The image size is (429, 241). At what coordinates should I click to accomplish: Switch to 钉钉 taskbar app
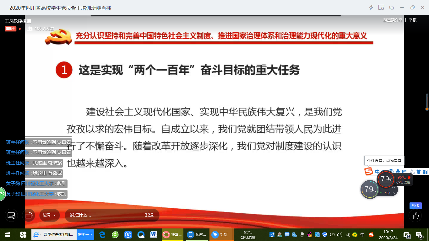pyautogui.click(x=221, y=235)
